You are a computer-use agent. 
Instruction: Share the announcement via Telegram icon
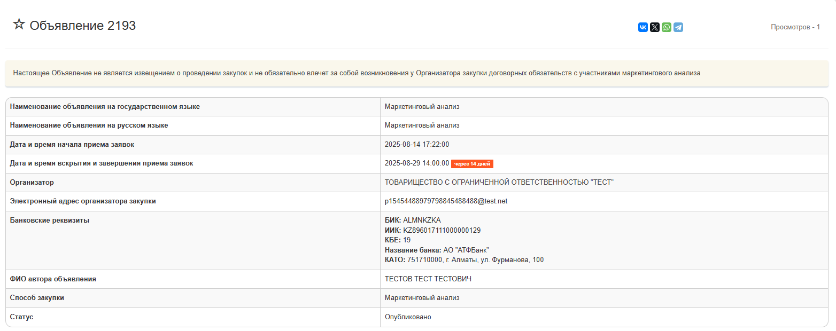(x=678, y=27)
